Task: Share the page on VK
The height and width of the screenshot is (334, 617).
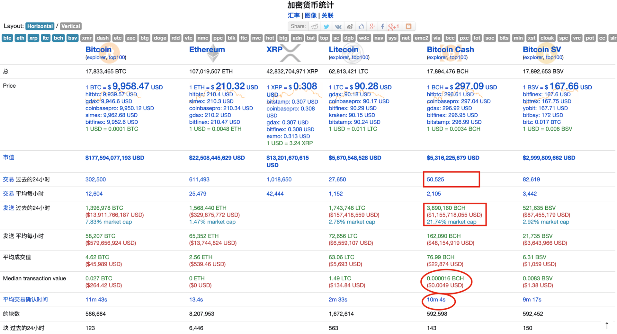Action: coord(338,27)
